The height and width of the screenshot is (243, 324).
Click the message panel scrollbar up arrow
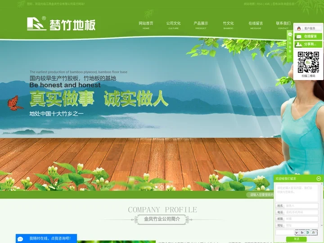point(321,184)
